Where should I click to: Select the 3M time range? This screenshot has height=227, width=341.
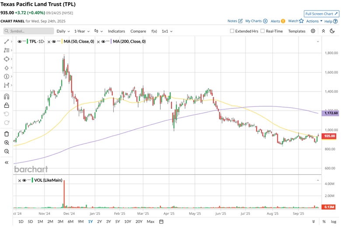pyautogui.click(x=60, y=222)
